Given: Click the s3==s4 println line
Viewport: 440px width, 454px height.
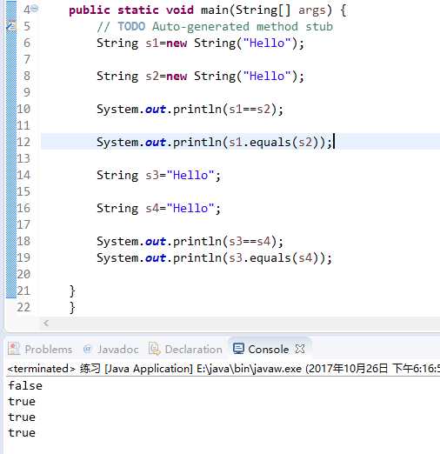Looking at the screenshot, I should 190,241.
